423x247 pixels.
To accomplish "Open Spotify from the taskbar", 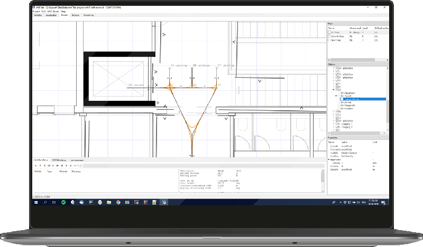I will pyautogui.click(x=63, y=202).
